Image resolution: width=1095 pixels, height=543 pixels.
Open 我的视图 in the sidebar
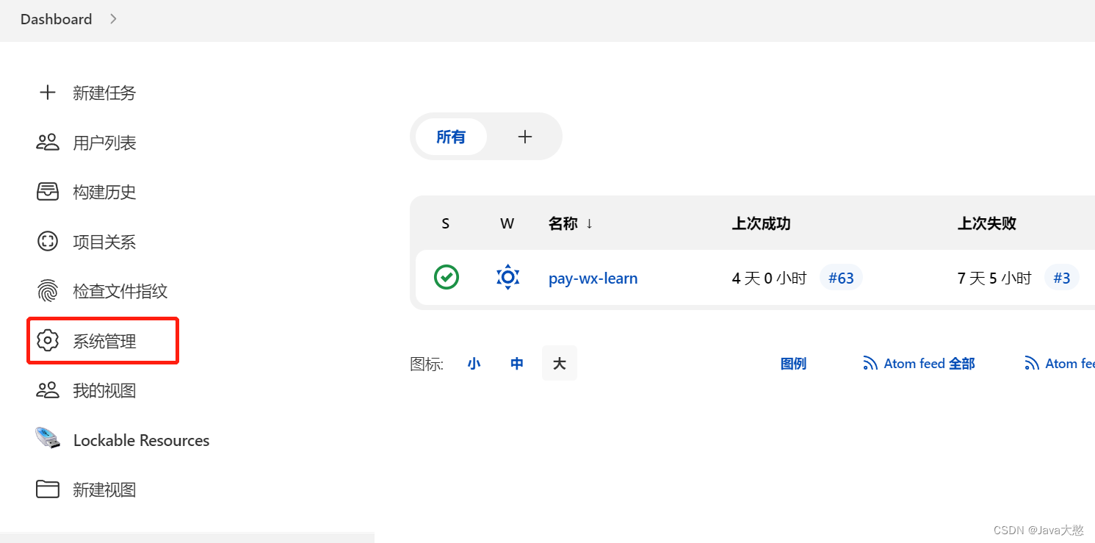pyautogui.click(x=104, y=390)
